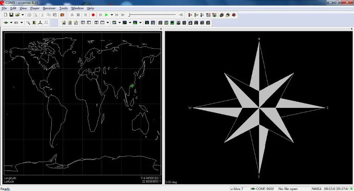Open the Play speed dropdown arrow
Screen dimensions: 354x191
[112, 15]
